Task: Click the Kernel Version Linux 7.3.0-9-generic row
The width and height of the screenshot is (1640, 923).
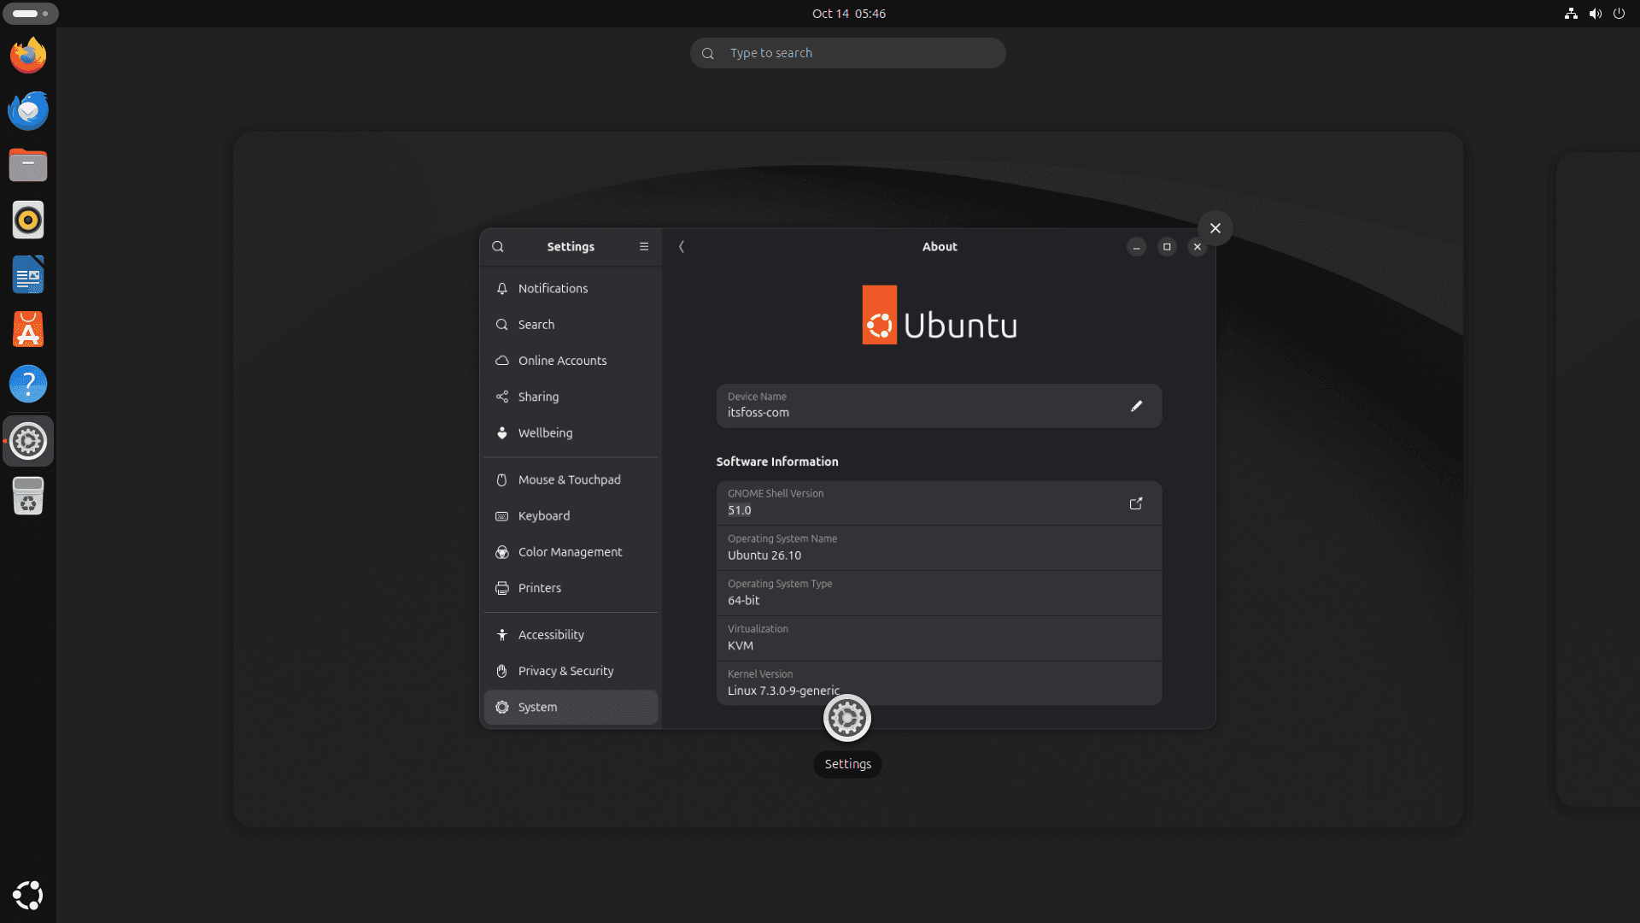Action: coord(939,683)
